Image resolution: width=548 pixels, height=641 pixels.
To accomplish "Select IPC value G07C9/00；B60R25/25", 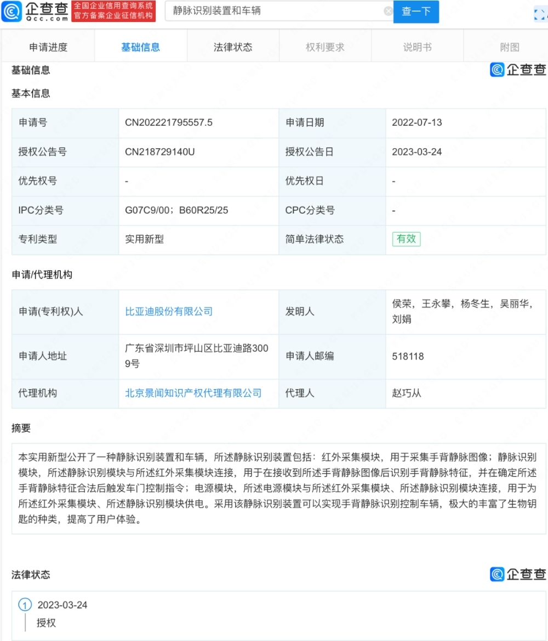I will [x=176, y=210].
